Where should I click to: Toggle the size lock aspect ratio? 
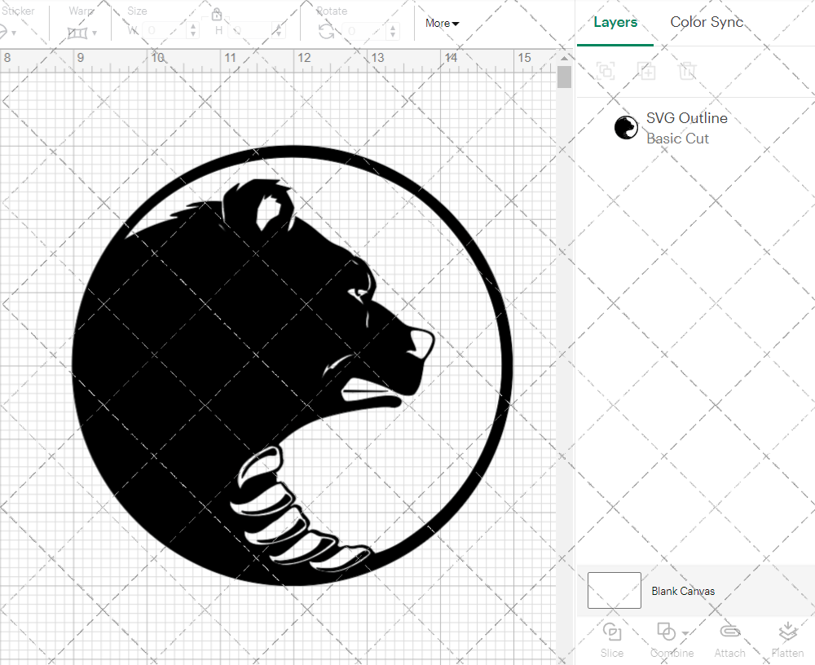[217, 14]
